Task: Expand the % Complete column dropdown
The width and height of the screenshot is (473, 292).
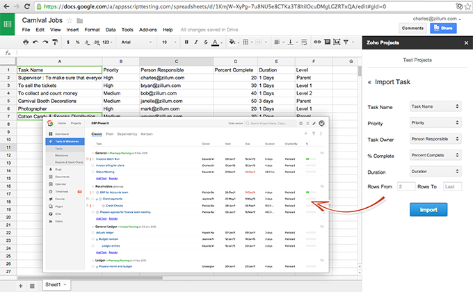Action: pos(434,154)
